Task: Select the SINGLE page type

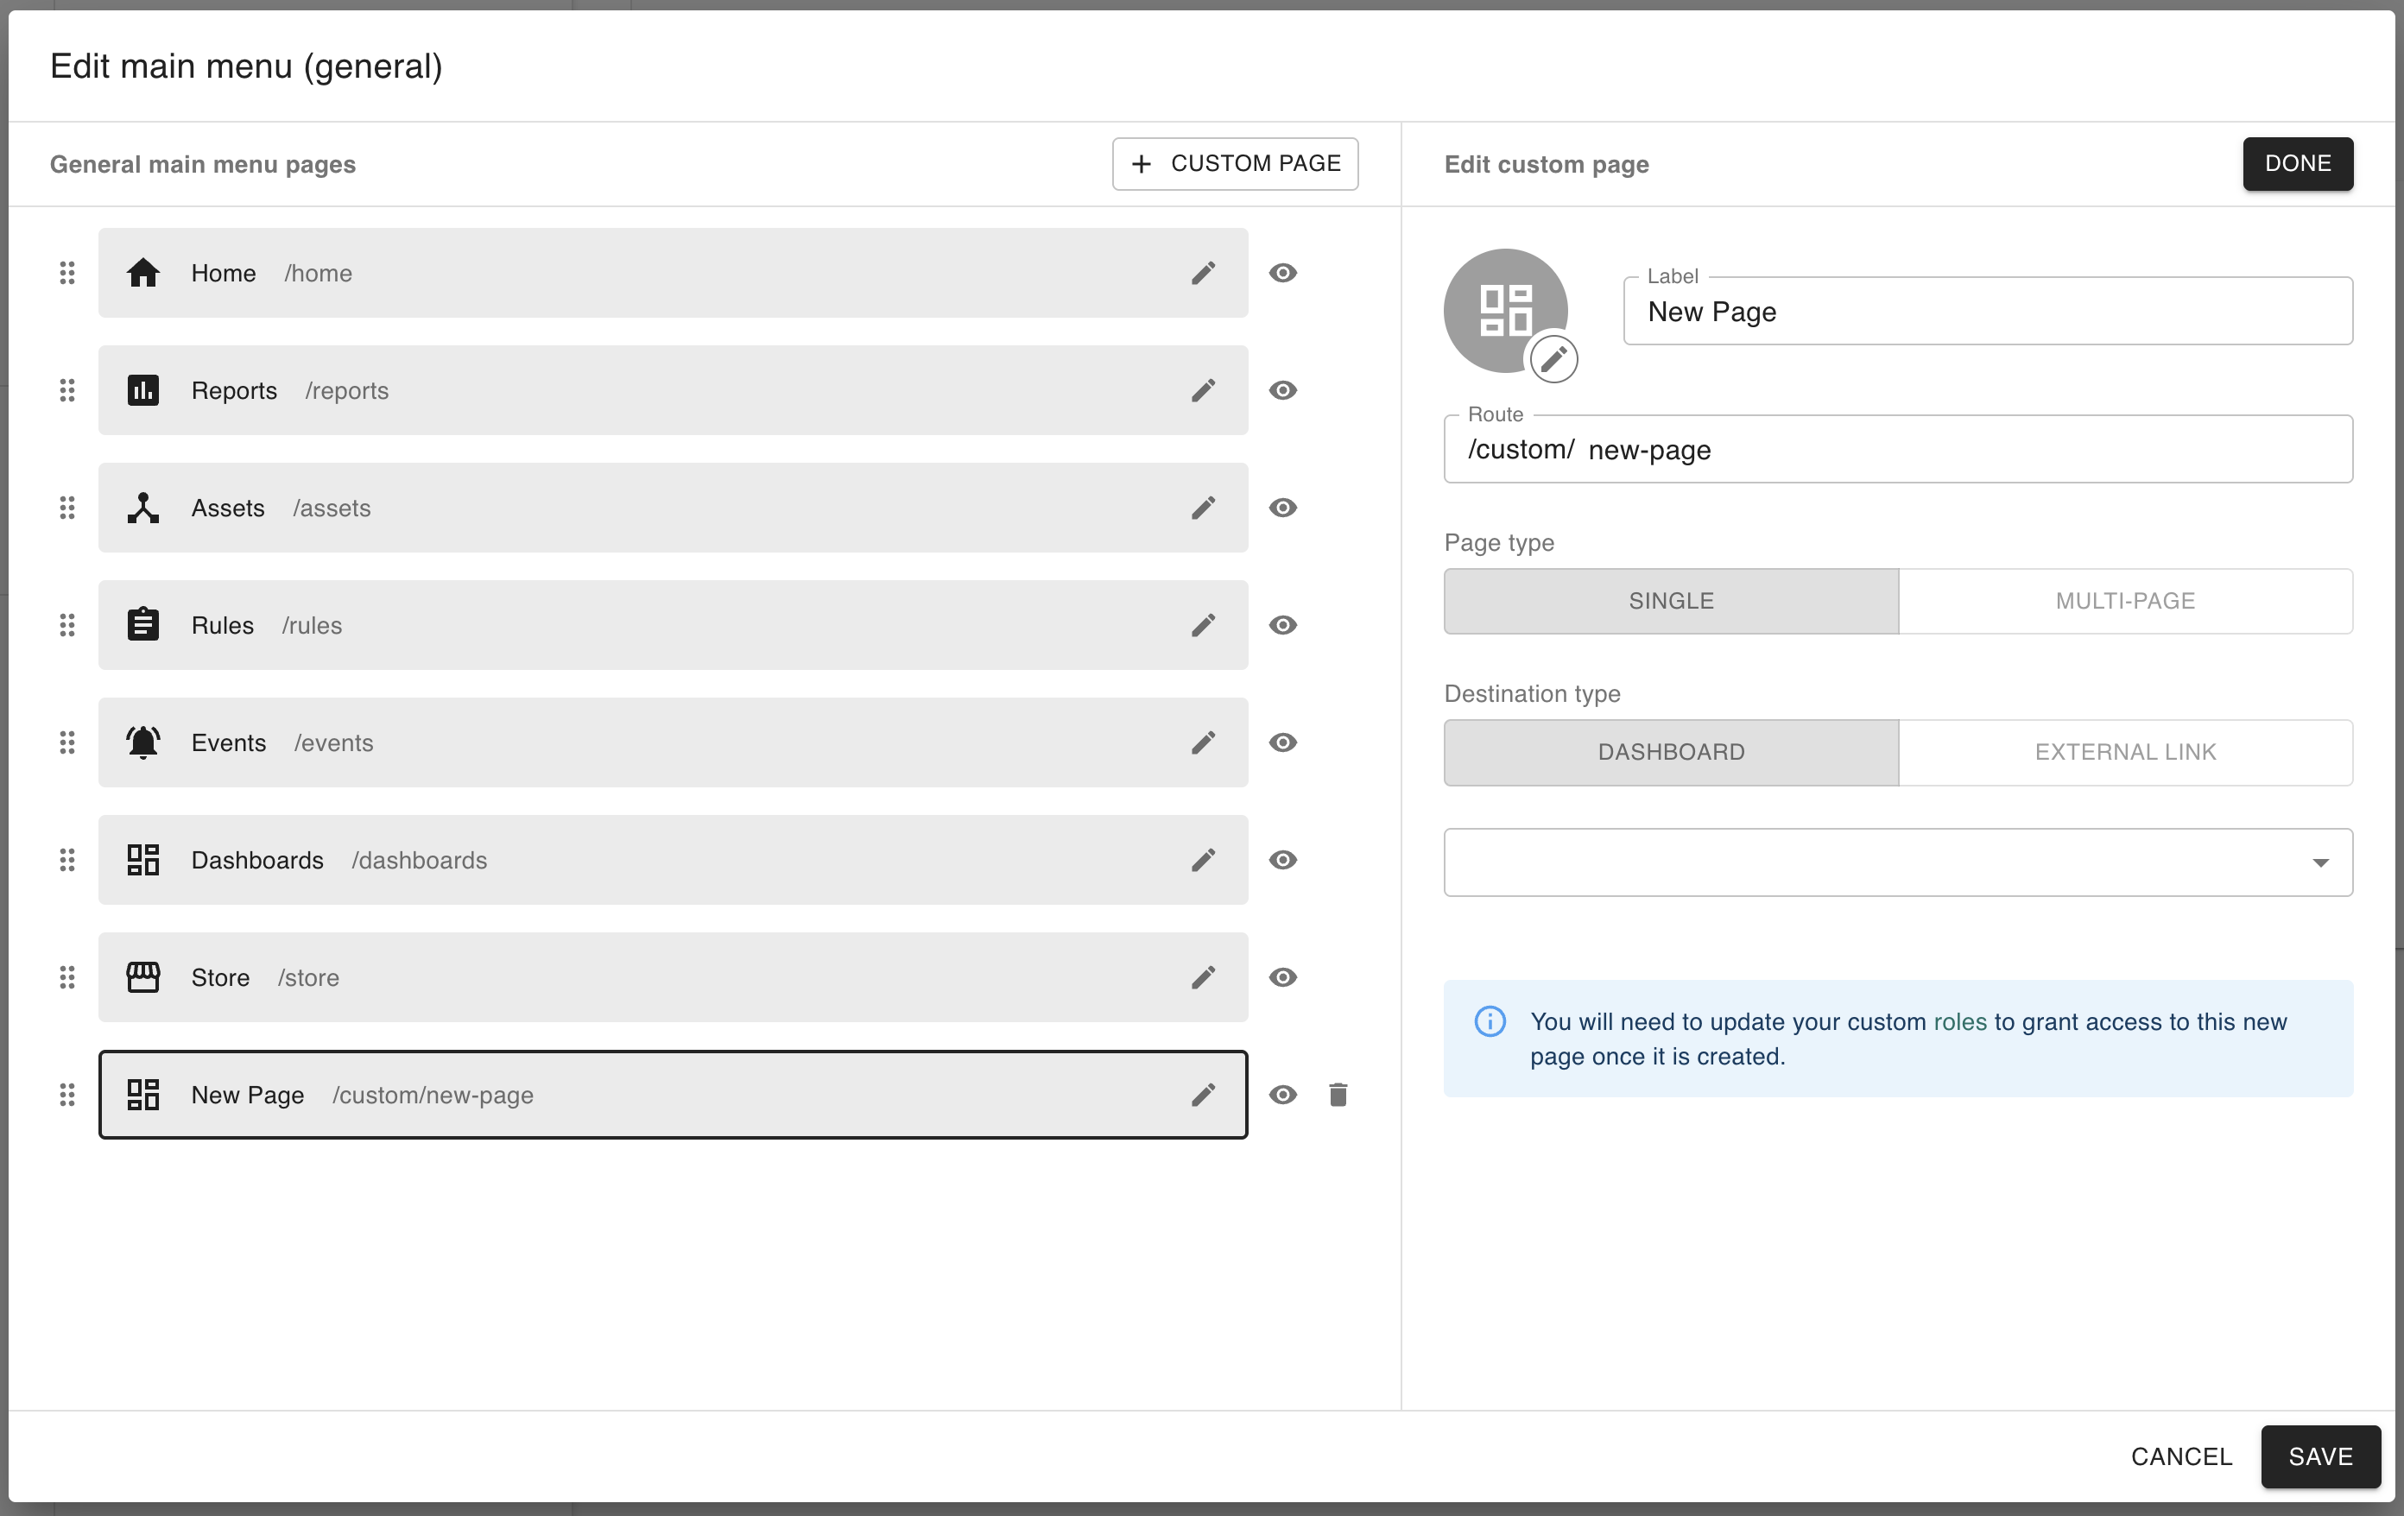Action: pyautogui.click(x=1671, y=601)
